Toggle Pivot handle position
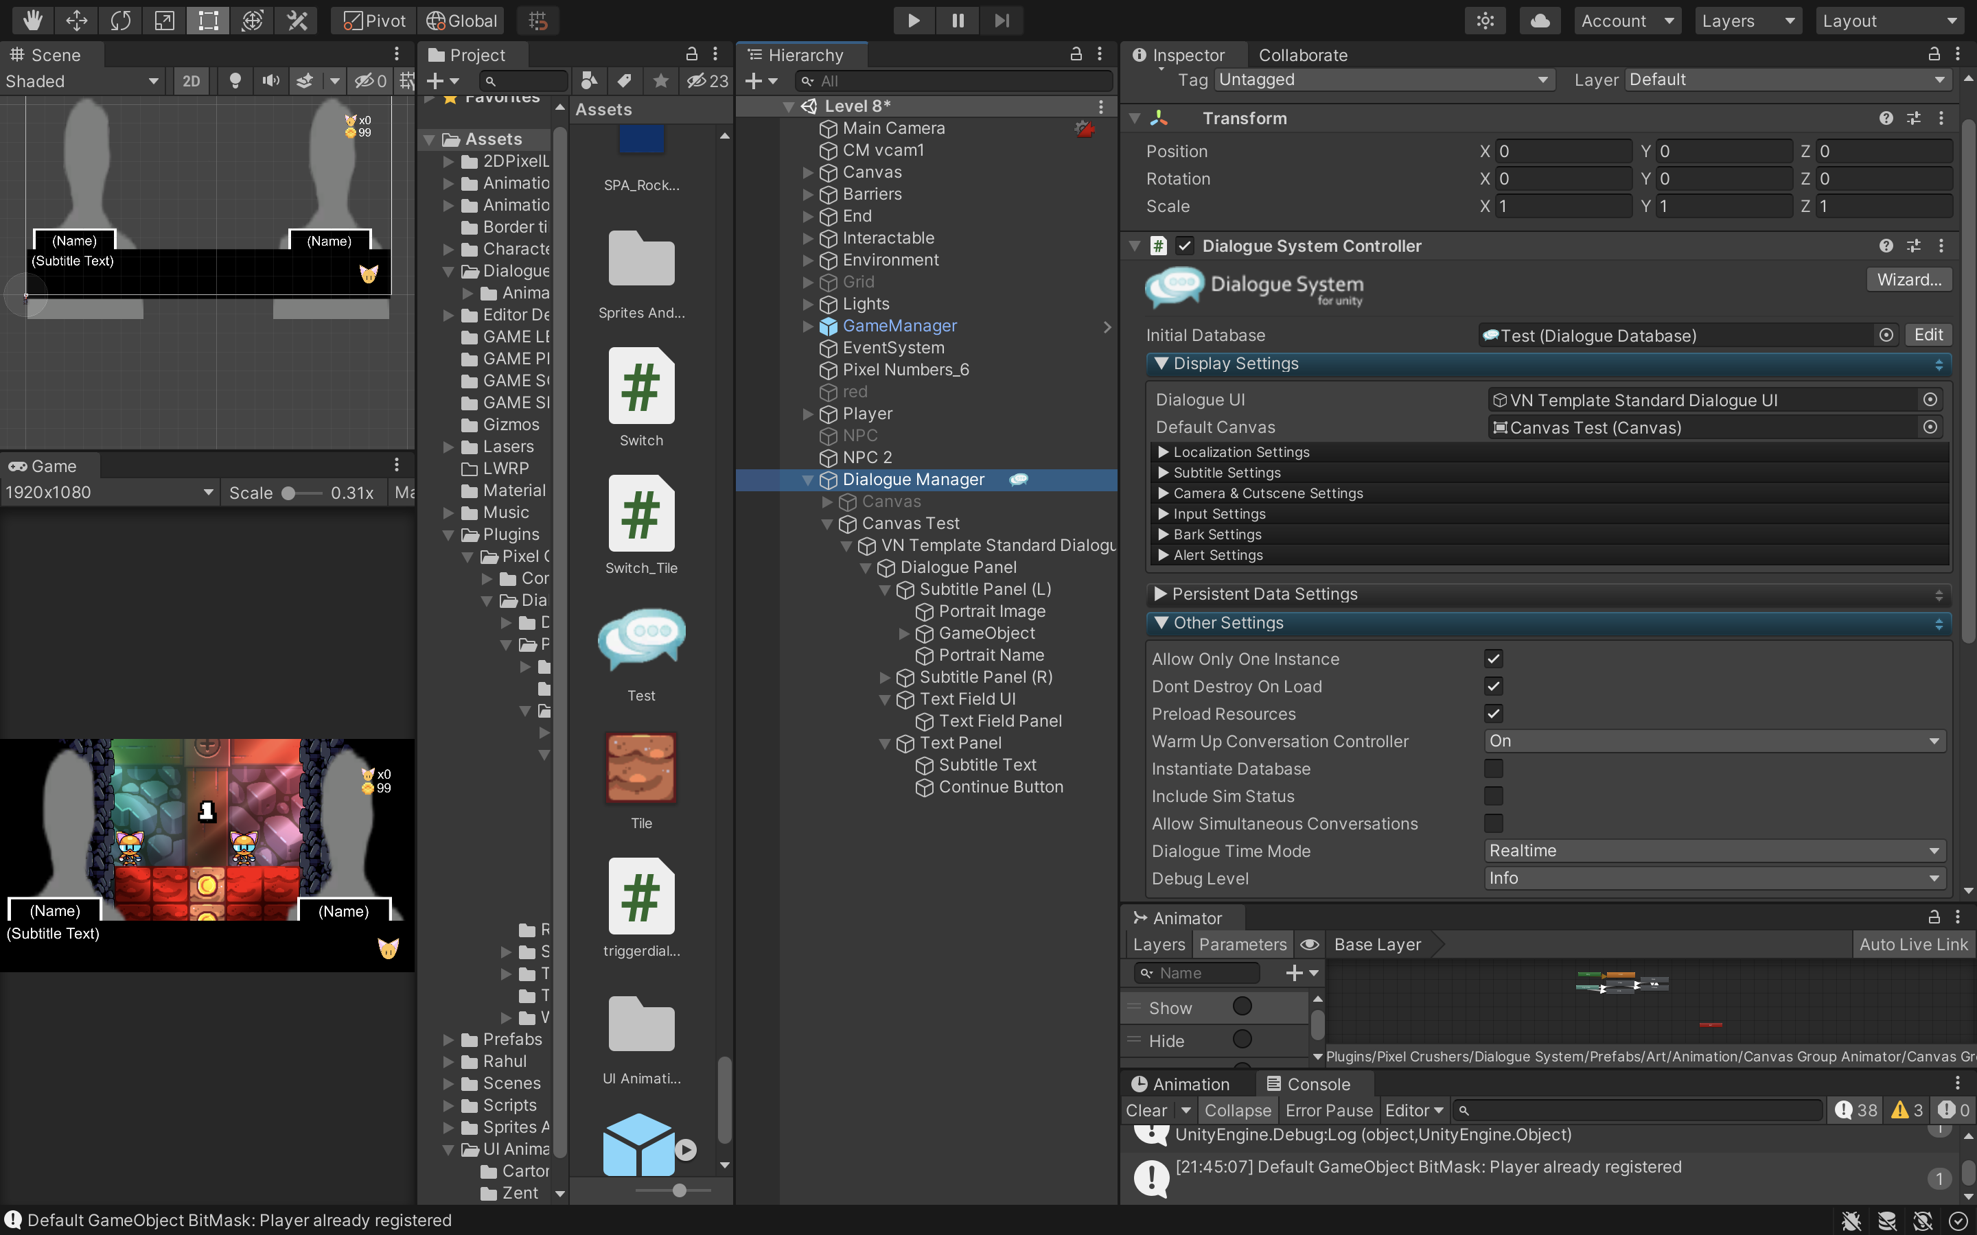The height and width of the screenshot is (1235, 1977). click(374, 21)
